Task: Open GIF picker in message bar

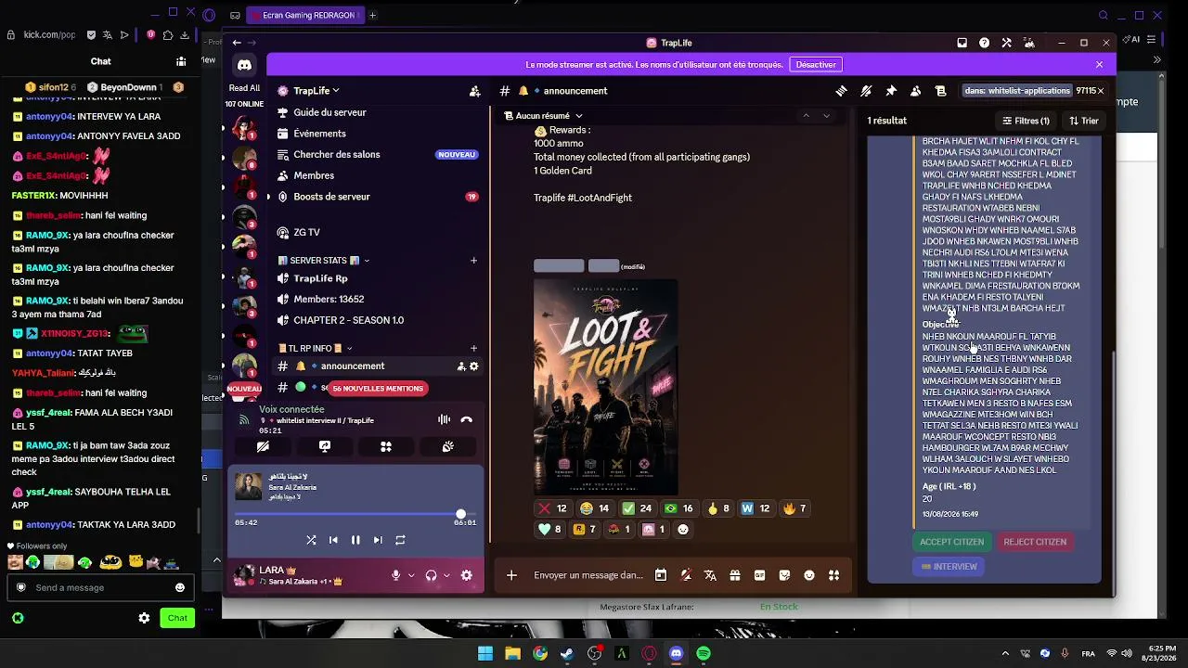Action: coord(759,575)
